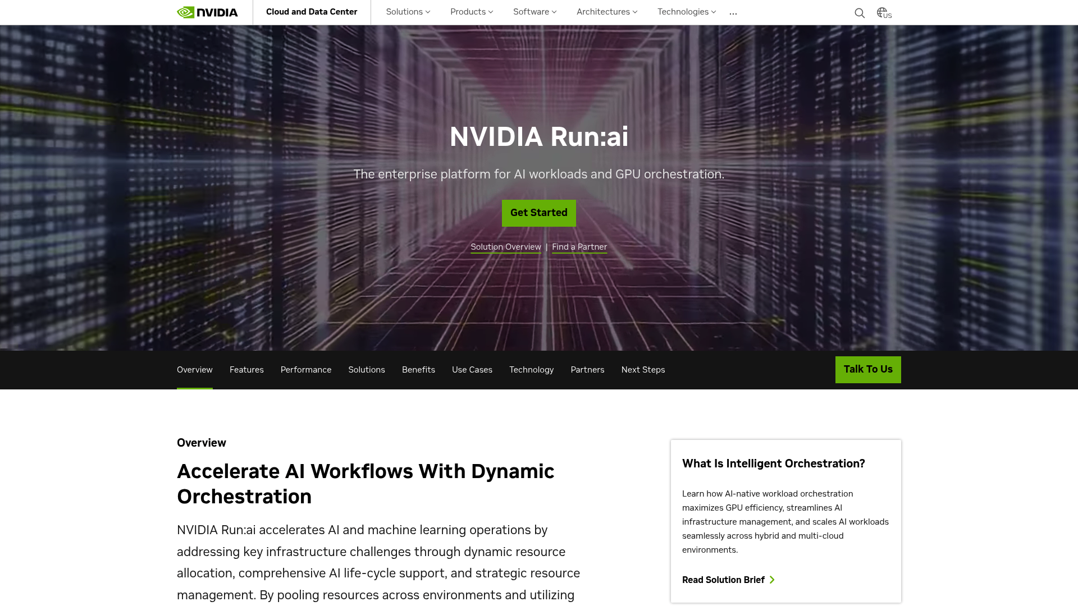This screenshot has height=606, width=1078.
Task: Click the hero subtitle about GPU orchestration
Action: [539, 175]
